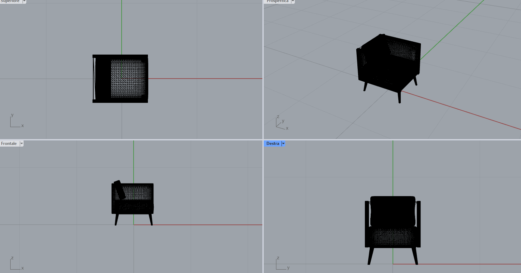Image resolution: width=521 pixels, height=273 pixels.
Task: Click the Prospettica viewport title label
Action: [x=277, y=1]
